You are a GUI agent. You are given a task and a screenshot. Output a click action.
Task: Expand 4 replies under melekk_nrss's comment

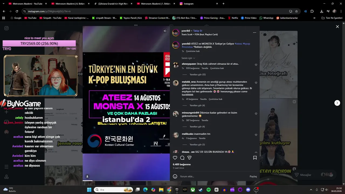(197, 105)
